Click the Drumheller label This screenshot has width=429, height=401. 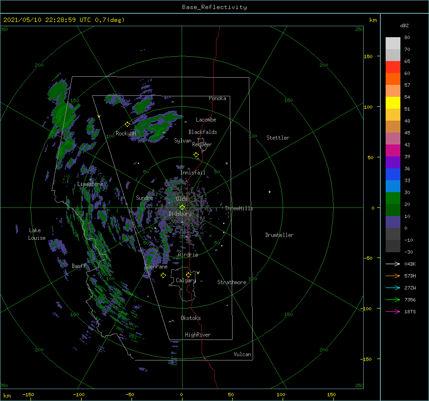[x=279, y=235]
